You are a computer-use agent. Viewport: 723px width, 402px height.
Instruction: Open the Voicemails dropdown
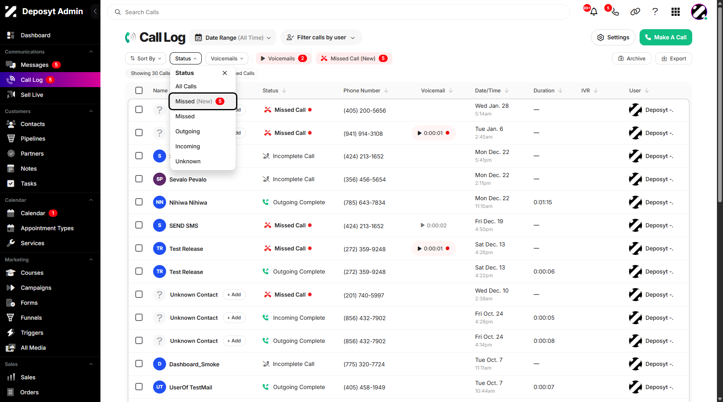point(227,58)
